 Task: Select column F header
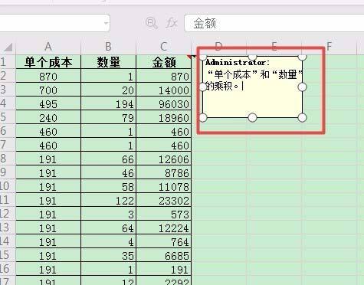point(329,46)
